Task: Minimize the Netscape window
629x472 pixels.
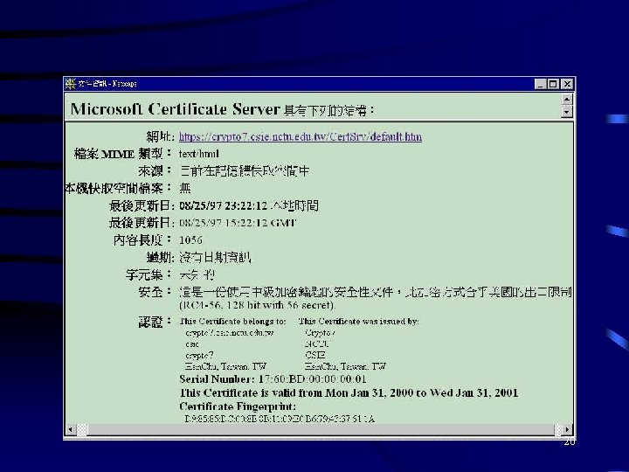Action: pos(541,84)
